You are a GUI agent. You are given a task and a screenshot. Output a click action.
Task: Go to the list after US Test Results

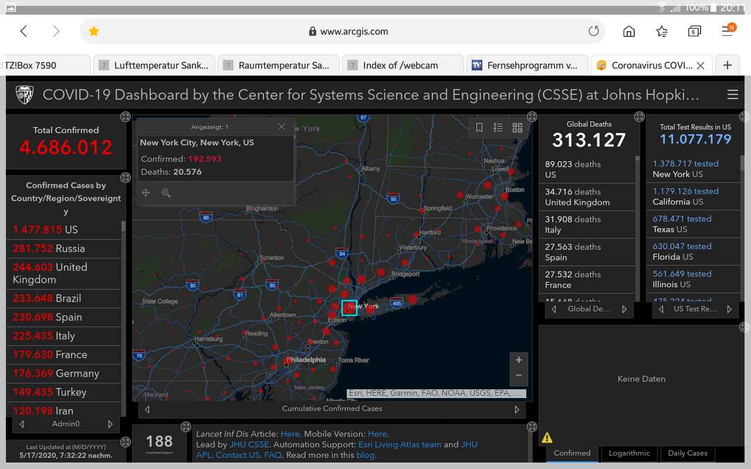(x=729, y=309)
